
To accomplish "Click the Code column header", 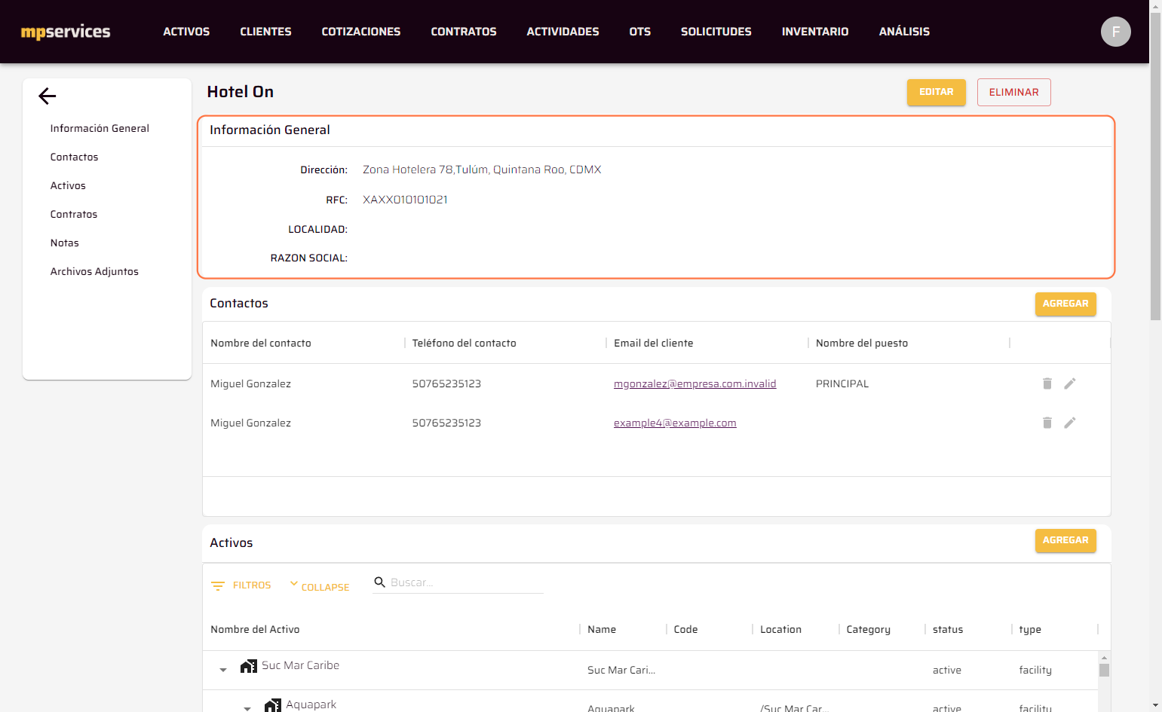I will pyautogui.click(x=685, y=629).
